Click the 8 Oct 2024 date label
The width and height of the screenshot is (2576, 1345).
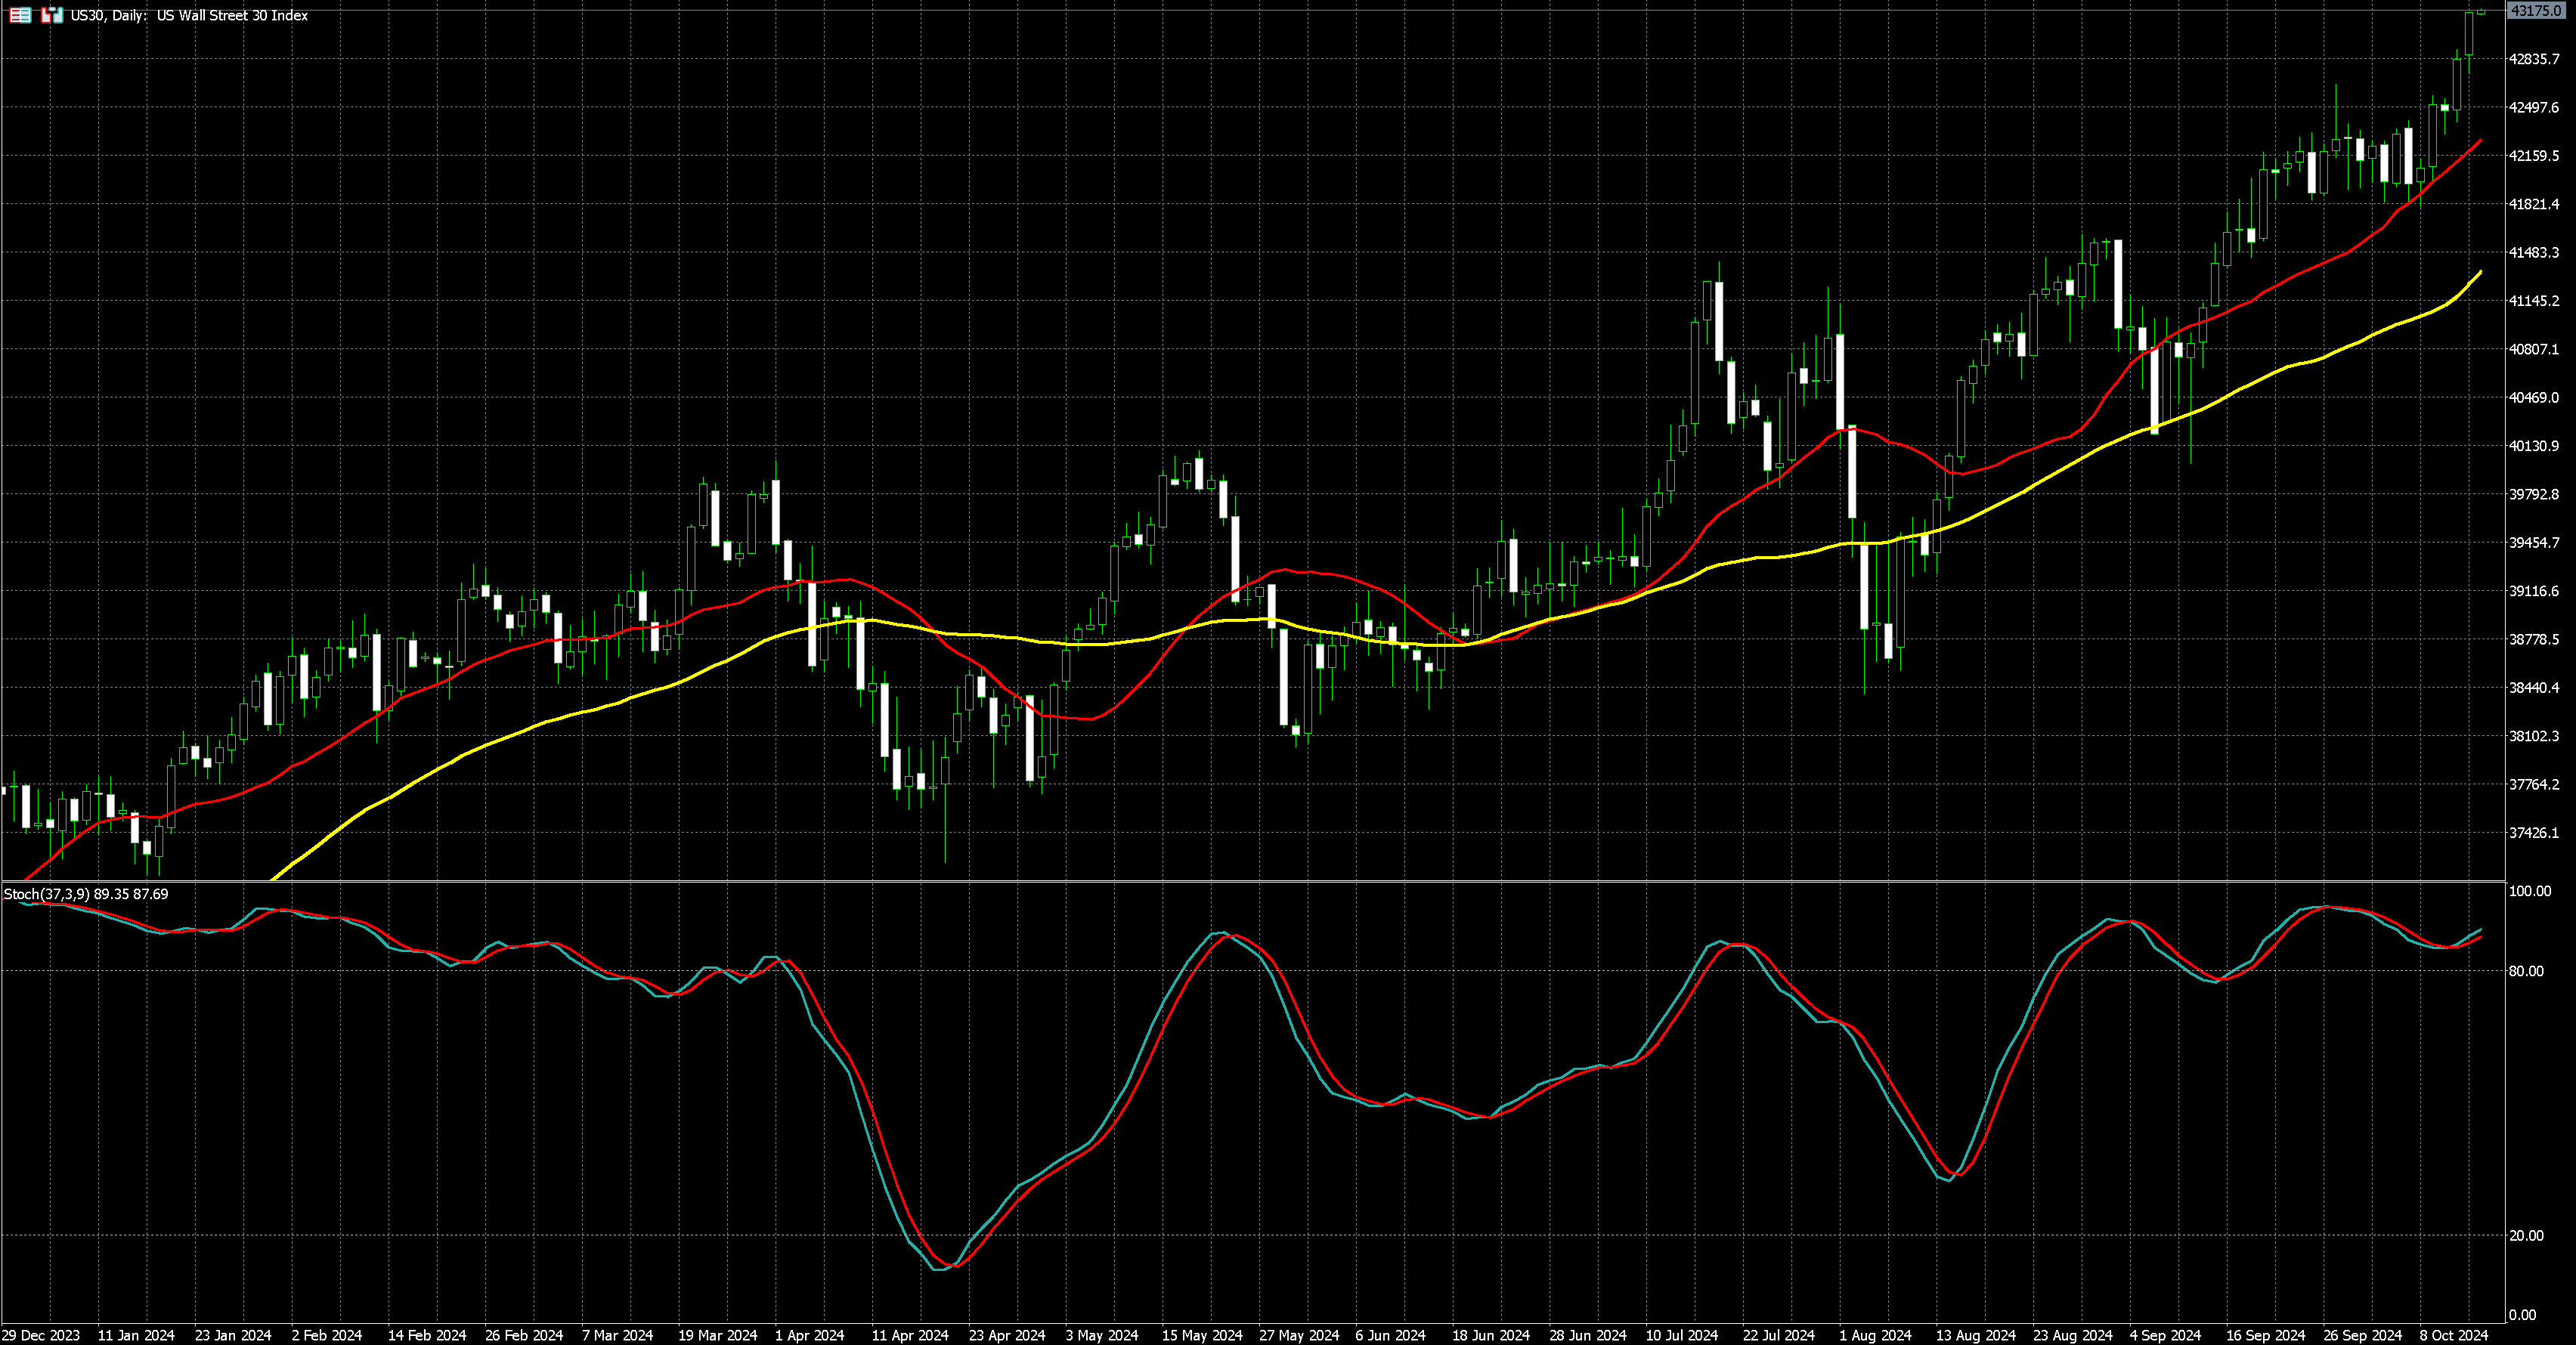(x=2453, y=1335)
